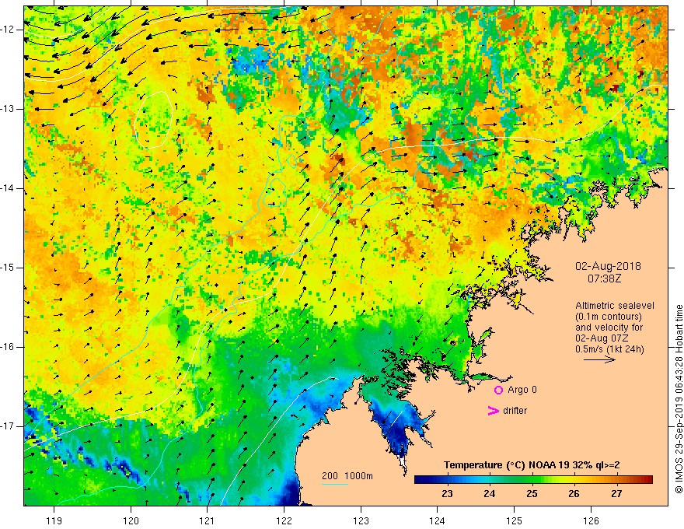
Task: Click the longitude label 124
Action: [438, 520]
